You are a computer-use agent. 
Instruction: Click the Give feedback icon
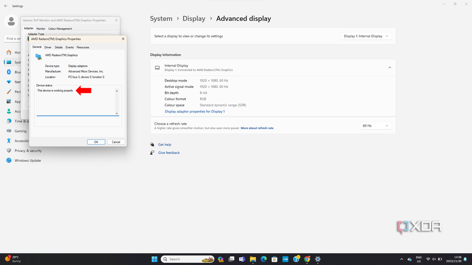(x=152, y=153)
